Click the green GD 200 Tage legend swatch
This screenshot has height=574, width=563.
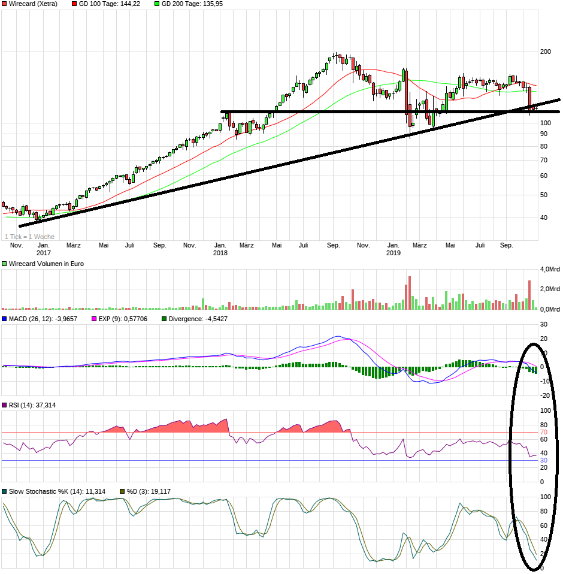[x=157, y=4]
